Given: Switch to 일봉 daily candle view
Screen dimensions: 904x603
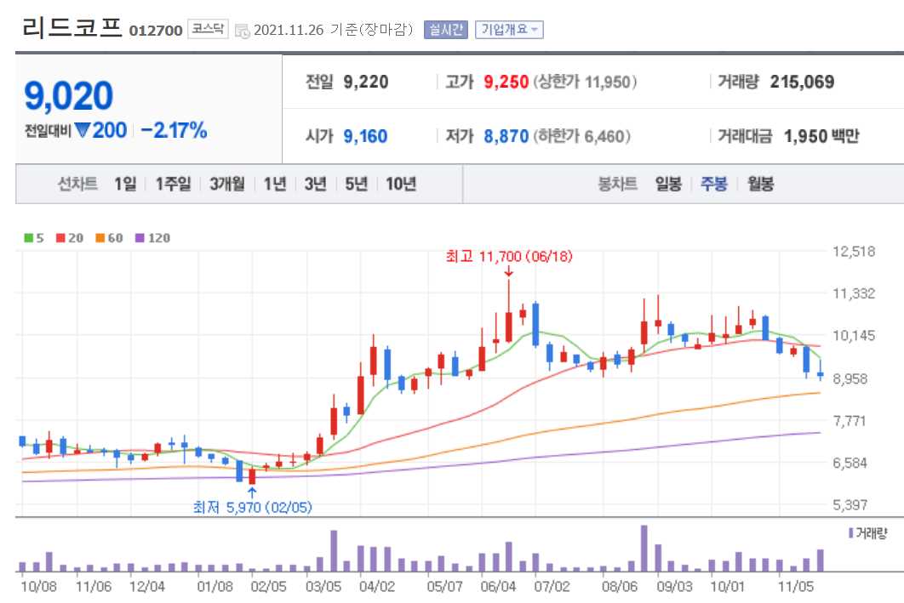Looking at the screenshot, I should tap(669, 184).
